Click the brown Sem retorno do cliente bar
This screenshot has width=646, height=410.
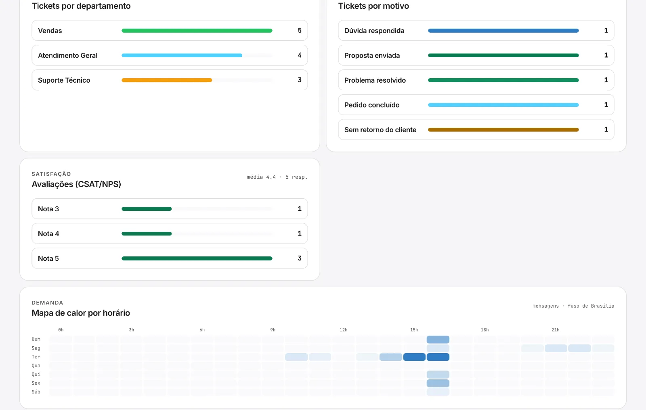[x=503, y=129]
